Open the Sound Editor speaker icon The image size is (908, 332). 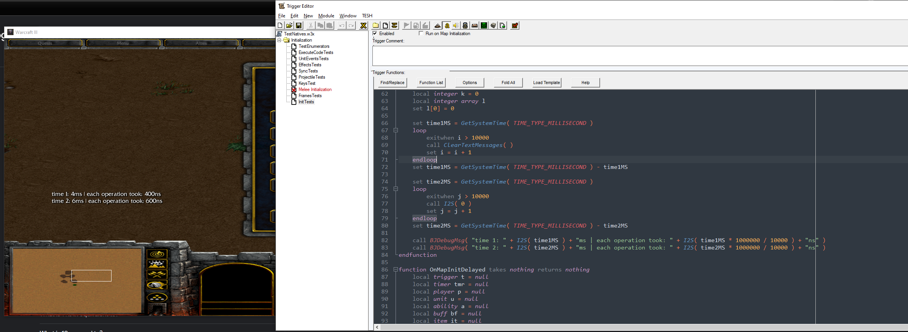456,25
